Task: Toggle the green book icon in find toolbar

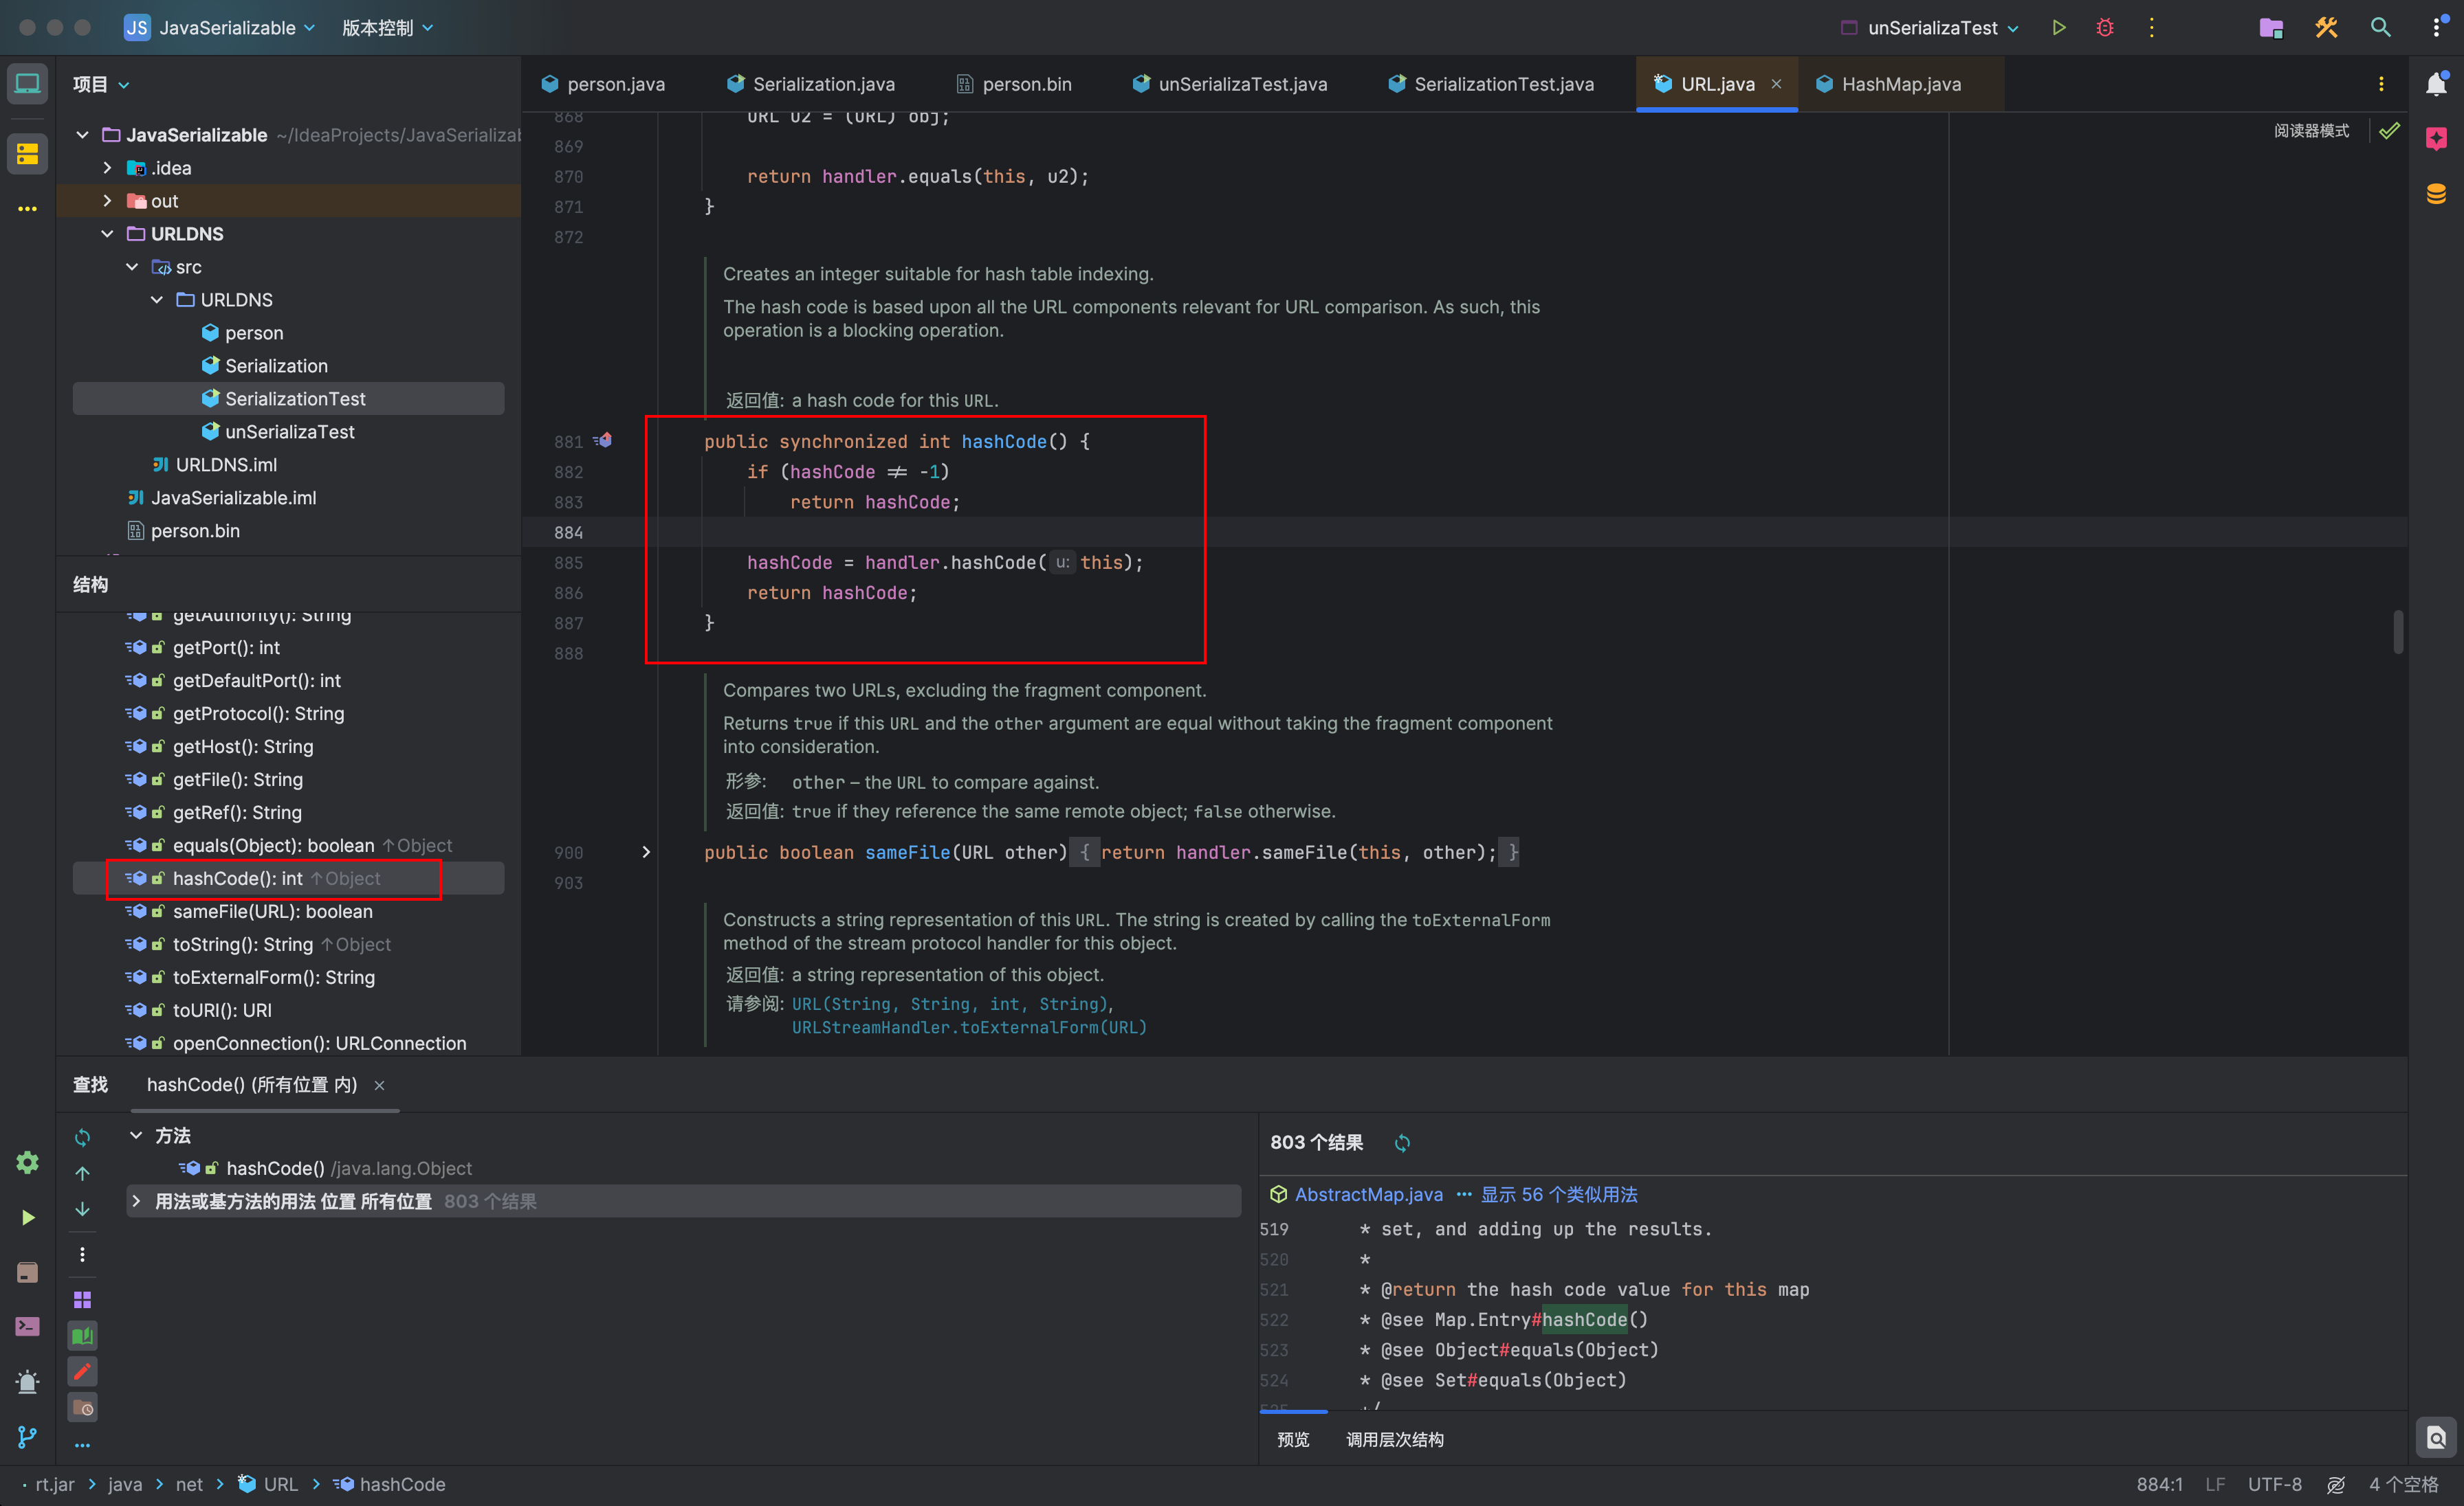Action: click(82, 1335)
